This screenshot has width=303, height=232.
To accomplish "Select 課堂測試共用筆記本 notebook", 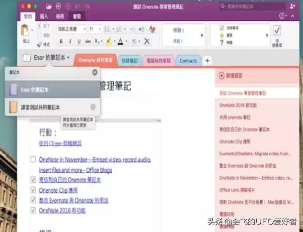I will 53,107.
